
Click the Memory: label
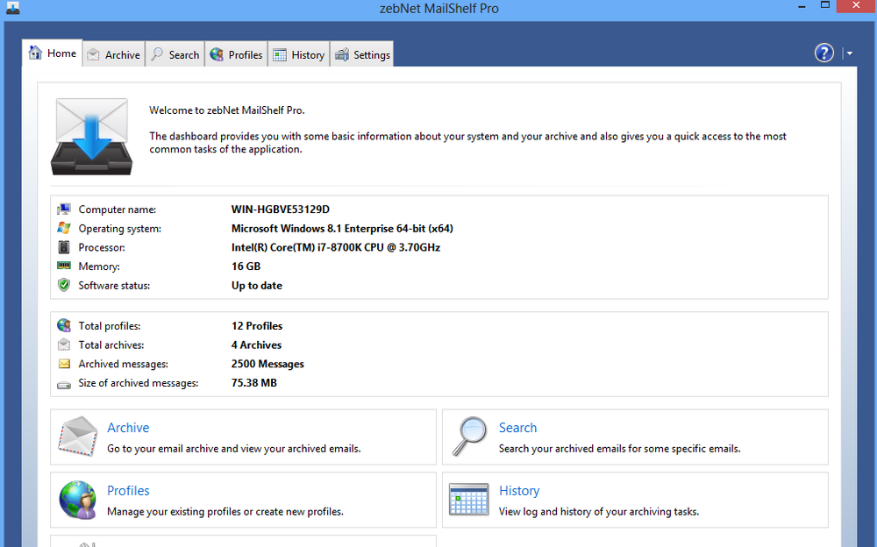point(99,266)
